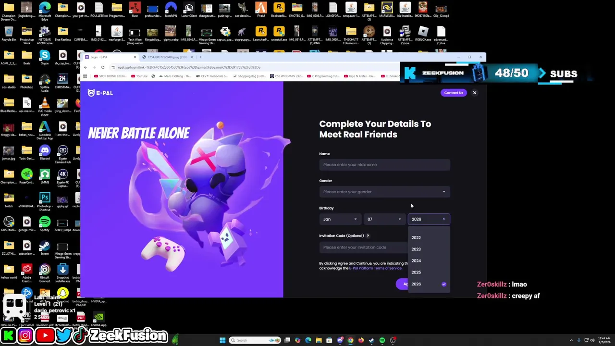Open the browser apps grid bookmark icon
Screen dimensions: 615x346
(x=85, y=76)
